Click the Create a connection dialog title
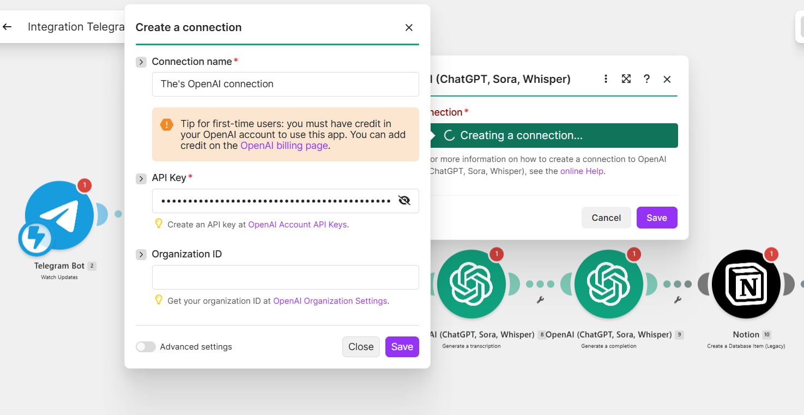 click(189, 27)
